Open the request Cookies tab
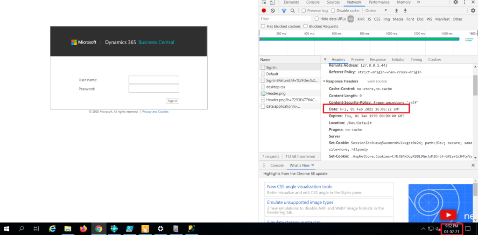Screen dimensions: 478x235 tap(435, 59)
